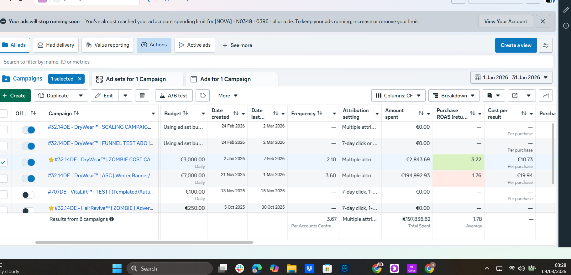
Task: Sort by the Purchase ROAS column arrows
Action: pos(473,113)
